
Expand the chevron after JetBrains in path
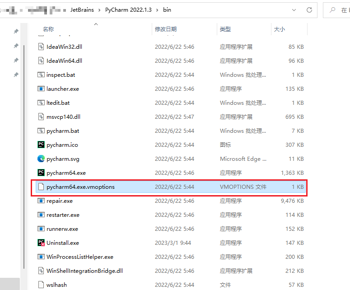click(99, 10)
